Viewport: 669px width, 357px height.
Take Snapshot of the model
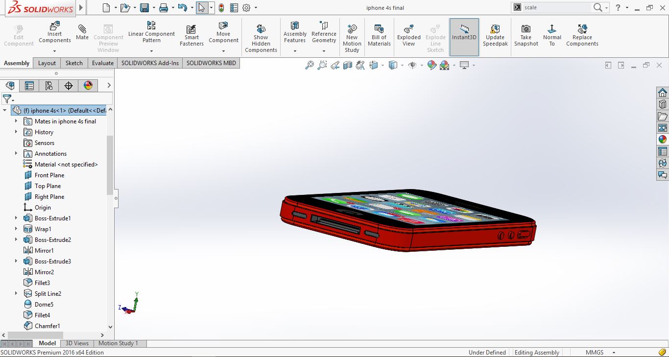tap(526, 36)
